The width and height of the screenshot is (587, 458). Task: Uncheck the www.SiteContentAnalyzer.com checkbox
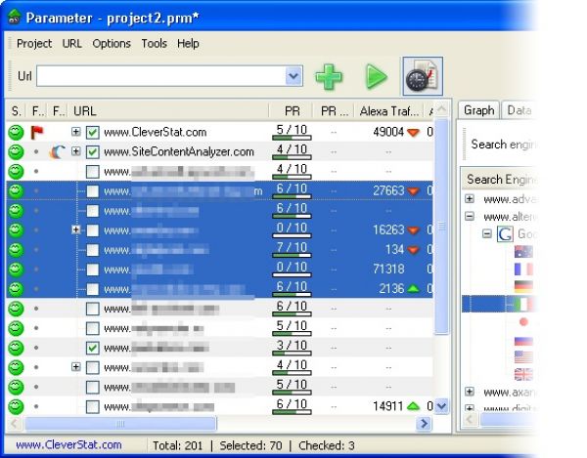pyautogui.click(x=93, y=151)
